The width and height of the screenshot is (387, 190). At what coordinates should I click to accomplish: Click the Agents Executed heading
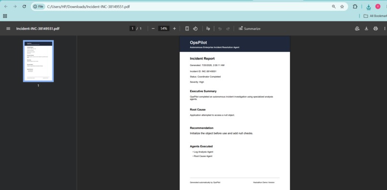pyautogui.click(x=201, y=146)
